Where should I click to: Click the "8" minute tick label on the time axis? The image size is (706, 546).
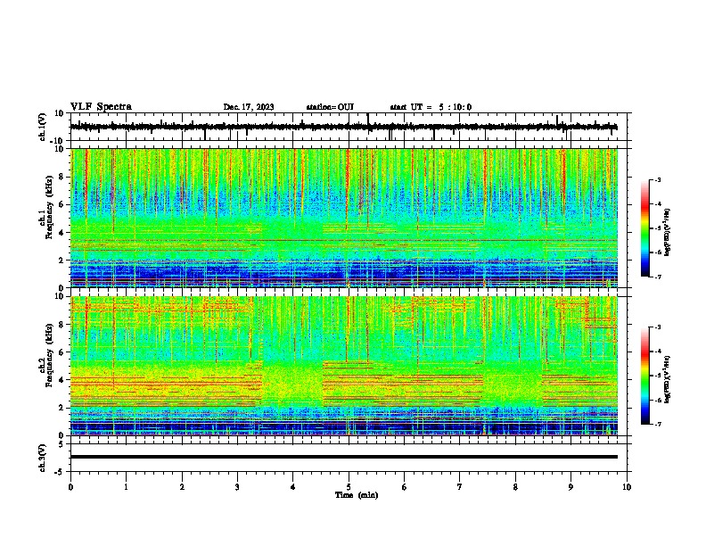pos(515,487)
